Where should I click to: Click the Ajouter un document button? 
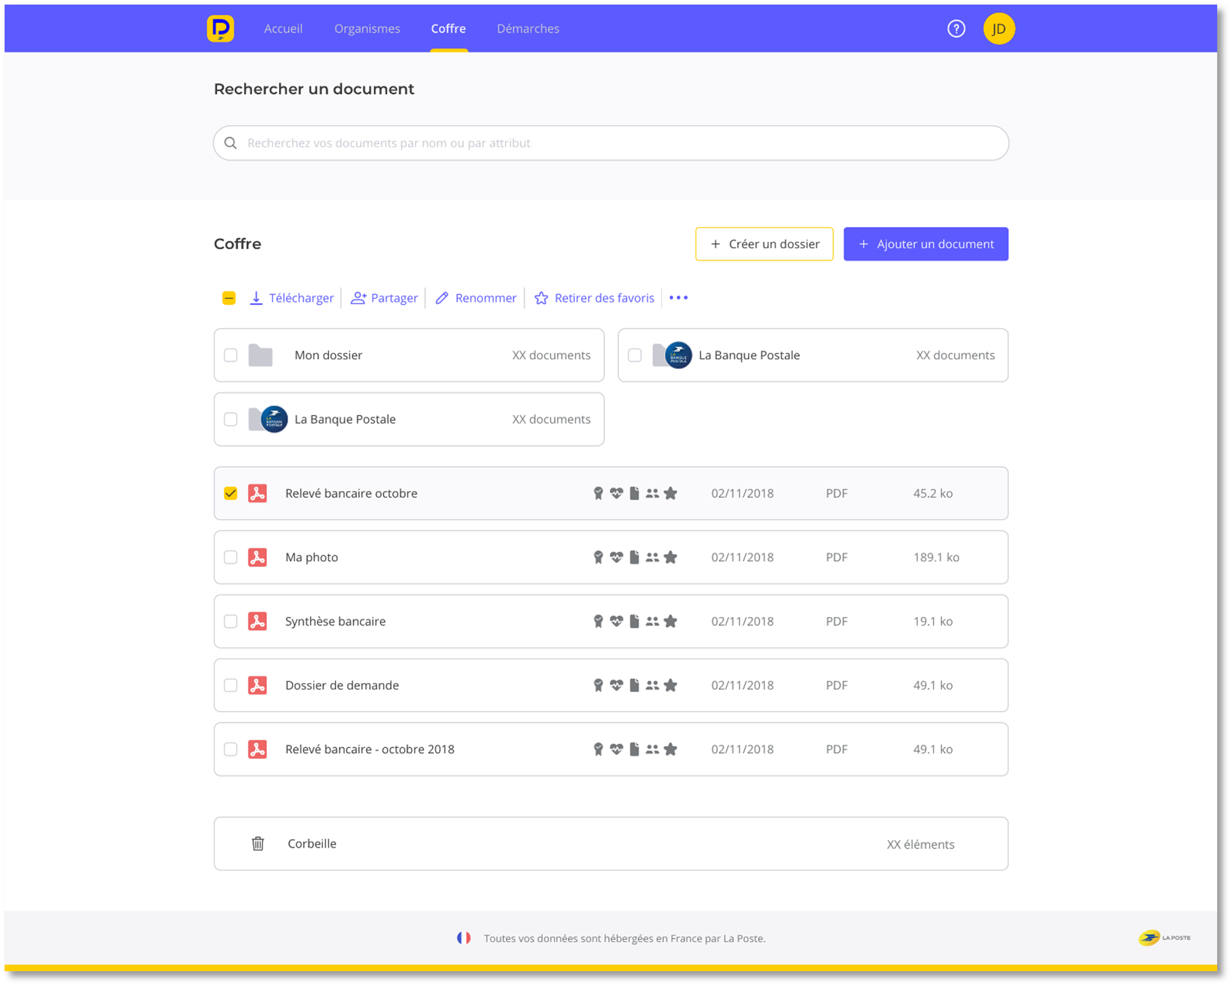(x=925, y=244)
